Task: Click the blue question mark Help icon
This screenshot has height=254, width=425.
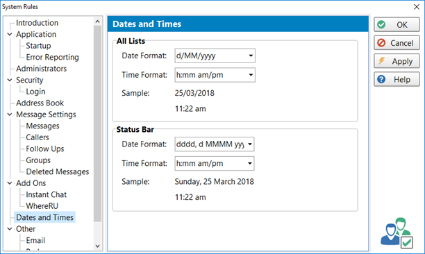Action: click(381, 79)
